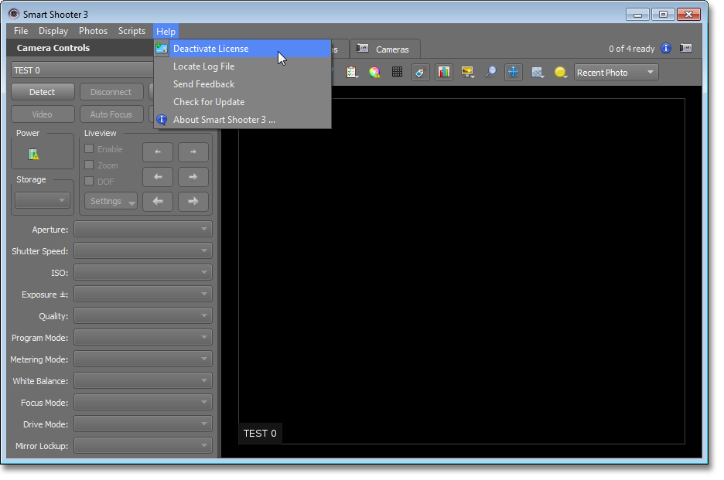Switch to the Cameras tab
This screenshot has height=480, width=724.
pos(385,49)
